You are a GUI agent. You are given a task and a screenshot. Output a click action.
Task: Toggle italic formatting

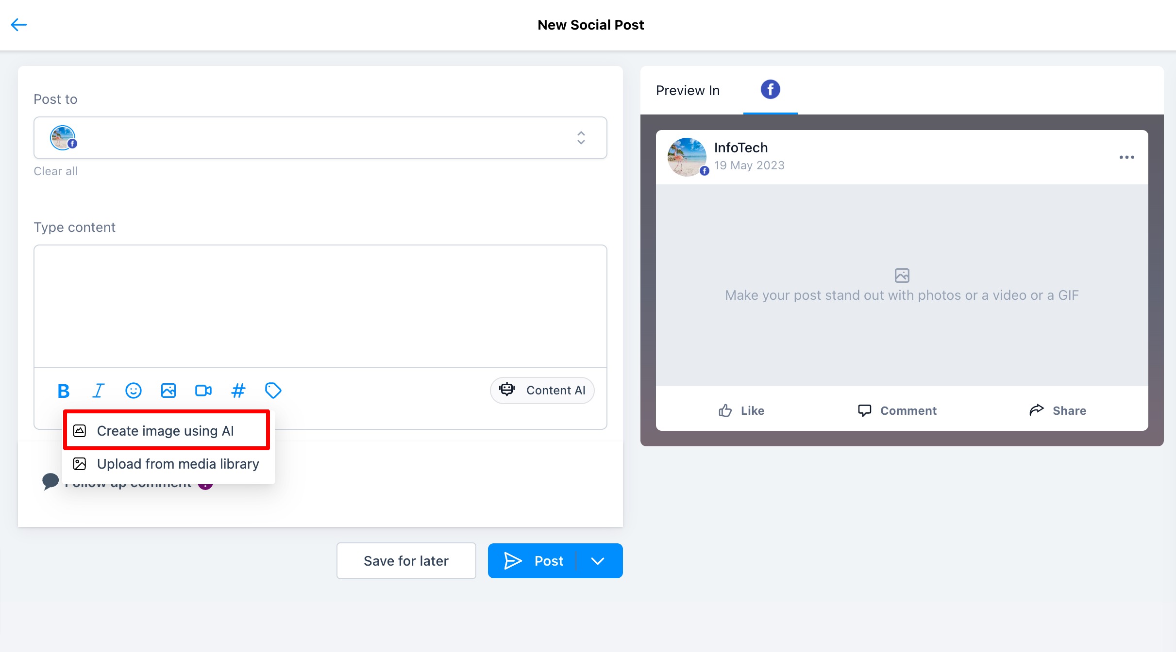click(x=98, y=391)
